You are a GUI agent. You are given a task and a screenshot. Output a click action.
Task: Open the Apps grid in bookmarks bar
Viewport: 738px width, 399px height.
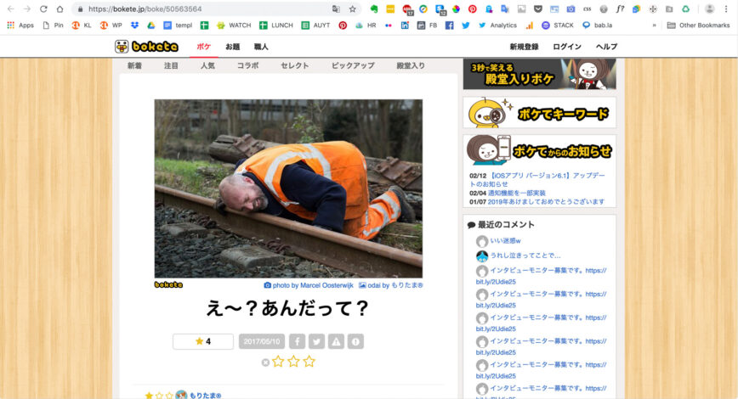point(20,25)
